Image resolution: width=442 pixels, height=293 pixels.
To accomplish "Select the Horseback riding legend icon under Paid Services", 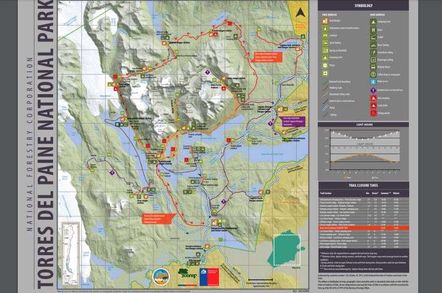I will (373, 53).
